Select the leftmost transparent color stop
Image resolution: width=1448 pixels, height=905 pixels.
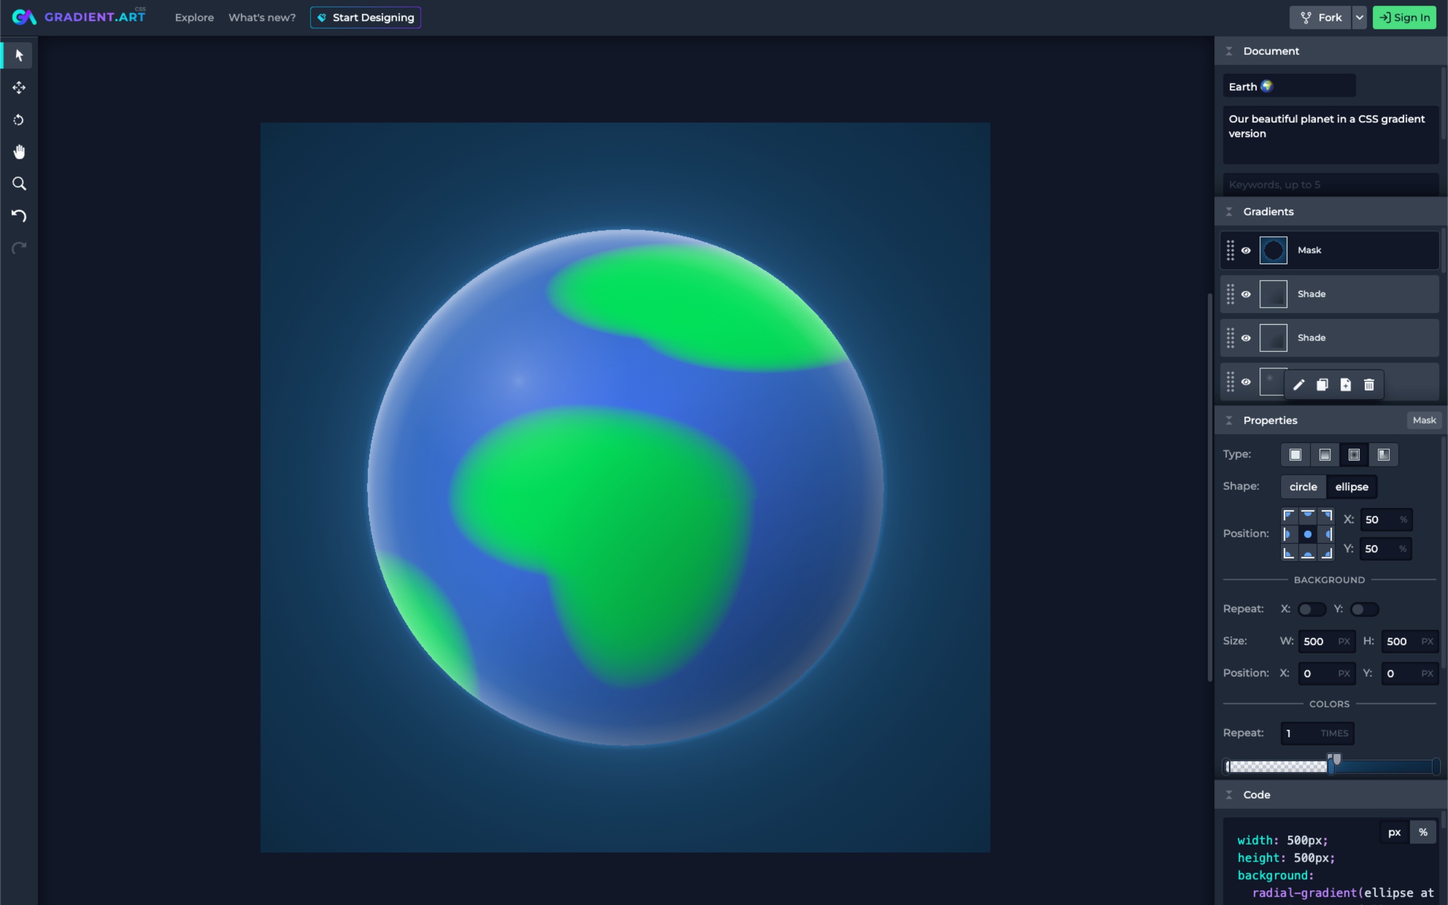click(x=1227, y=766)
